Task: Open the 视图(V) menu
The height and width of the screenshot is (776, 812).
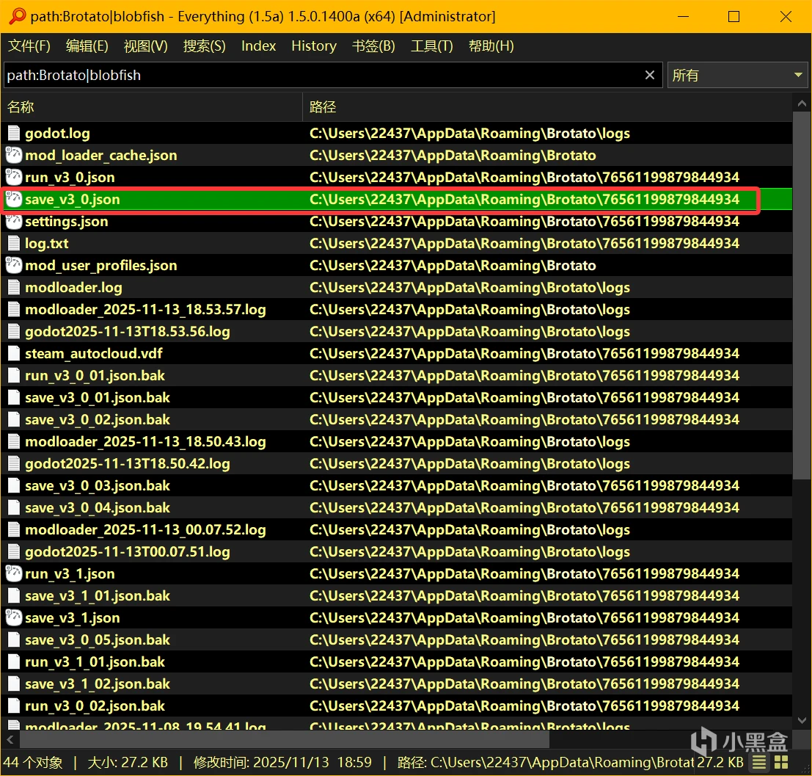Action: point(145,46)
